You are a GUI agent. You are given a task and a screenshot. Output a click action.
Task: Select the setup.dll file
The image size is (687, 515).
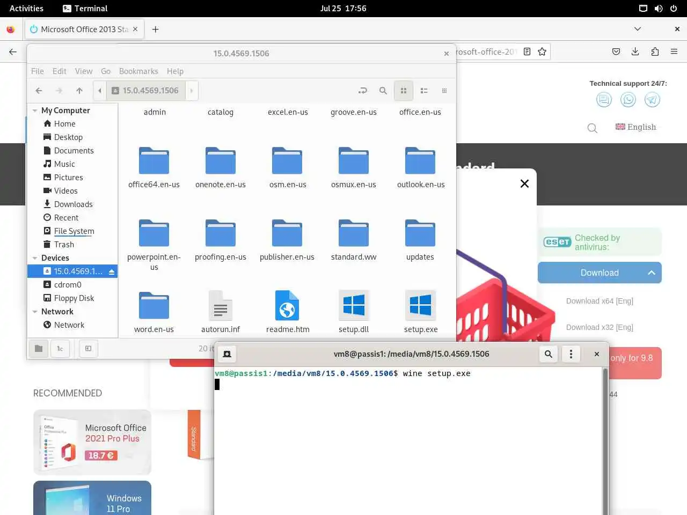tap(354, 312)
